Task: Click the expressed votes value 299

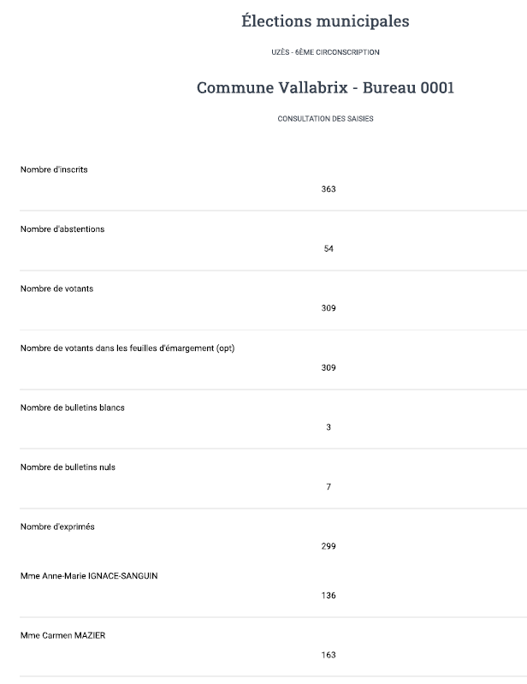Action: click(x=329, y=546)
